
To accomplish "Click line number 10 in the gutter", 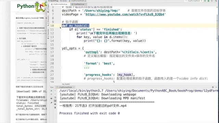I will (52, 26).
